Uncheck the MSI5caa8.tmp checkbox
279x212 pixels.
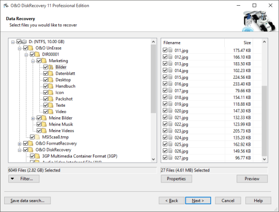click(32, 137)
